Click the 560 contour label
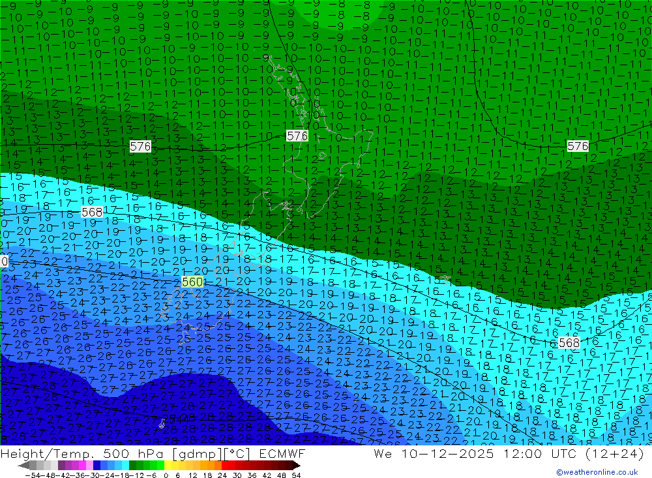Viewport: 652px width, 478px height. pos(192,282)
